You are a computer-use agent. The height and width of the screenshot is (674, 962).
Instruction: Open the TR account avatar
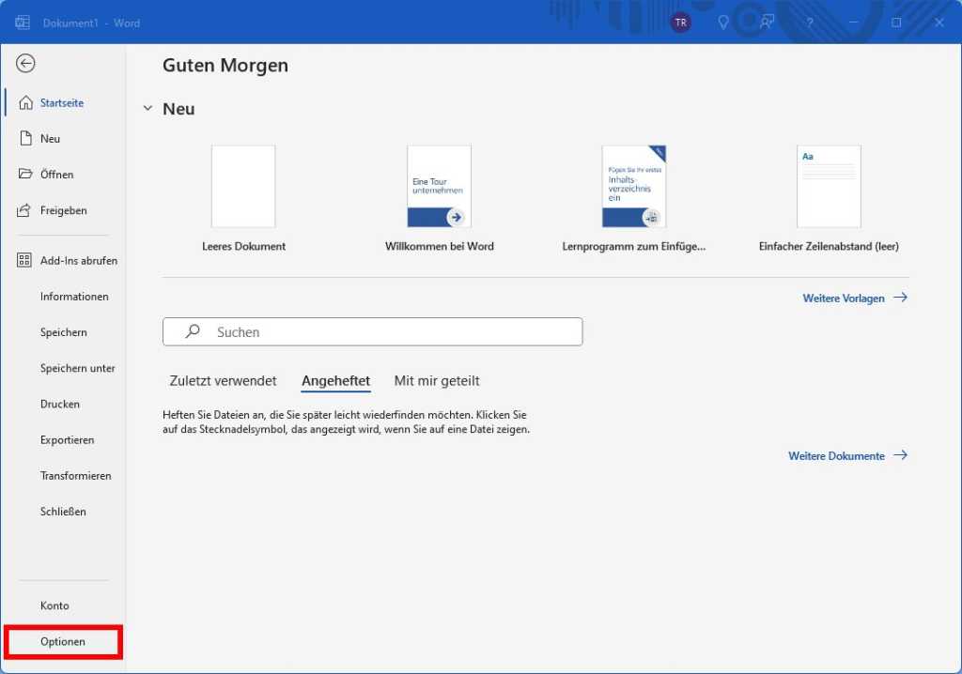[x=681, y=22]
